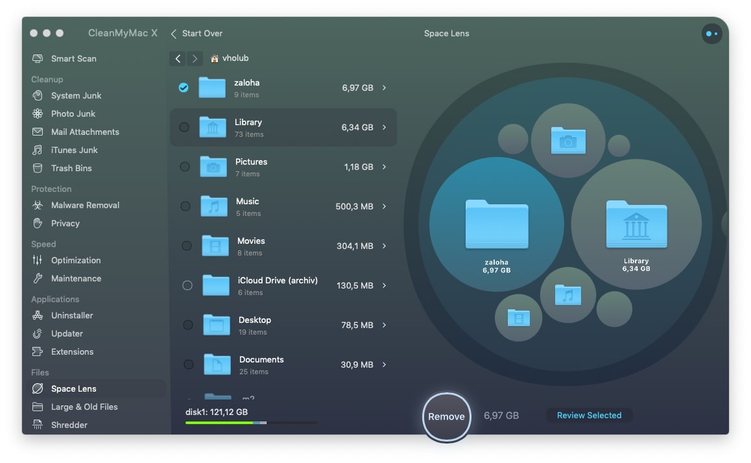751x463 pixels.
Task: Click the zaloha folder icon in list
Action: click(212, 87)
